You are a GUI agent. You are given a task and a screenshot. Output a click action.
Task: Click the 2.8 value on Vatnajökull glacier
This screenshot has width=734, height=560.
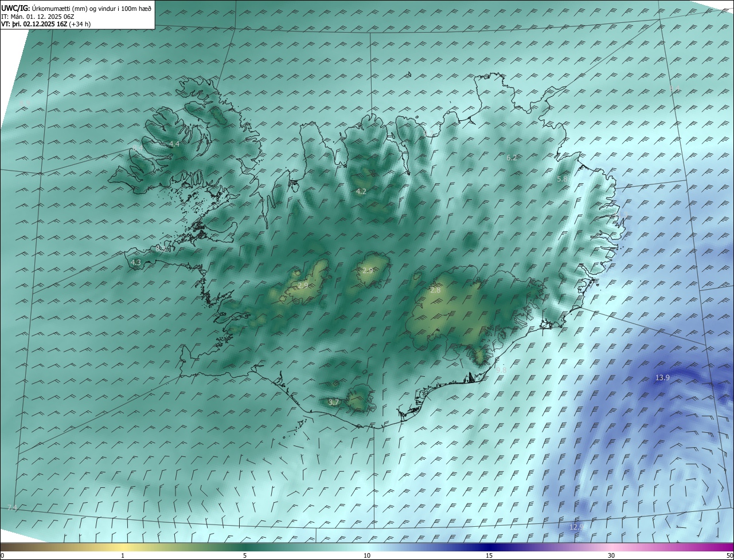pos(435,290)
